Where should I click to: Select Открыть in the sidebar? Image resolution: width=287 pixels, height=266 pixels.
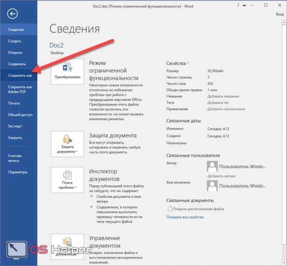coord(19,53)
